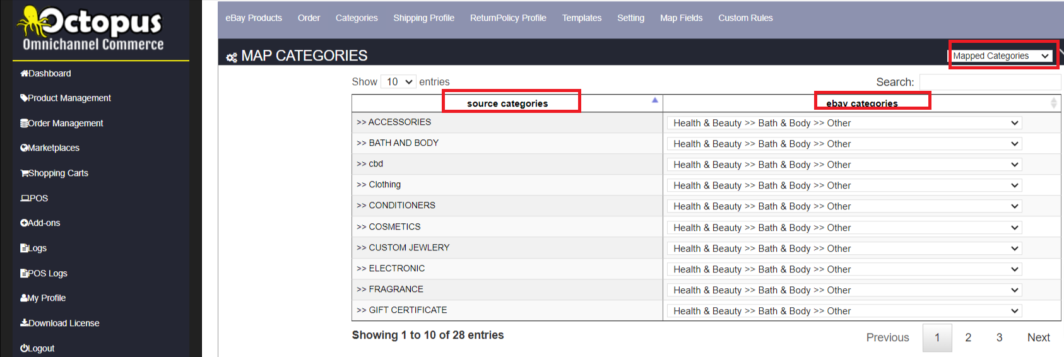
Task: Click the POS laptop icon
Action: tap(25, 198)
